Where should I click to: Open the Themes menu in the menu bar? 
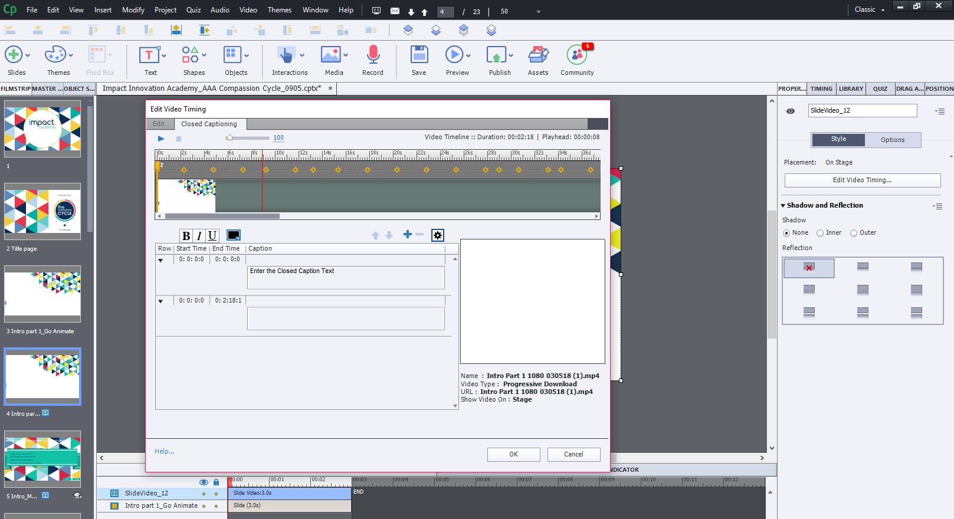pos(279,10)
